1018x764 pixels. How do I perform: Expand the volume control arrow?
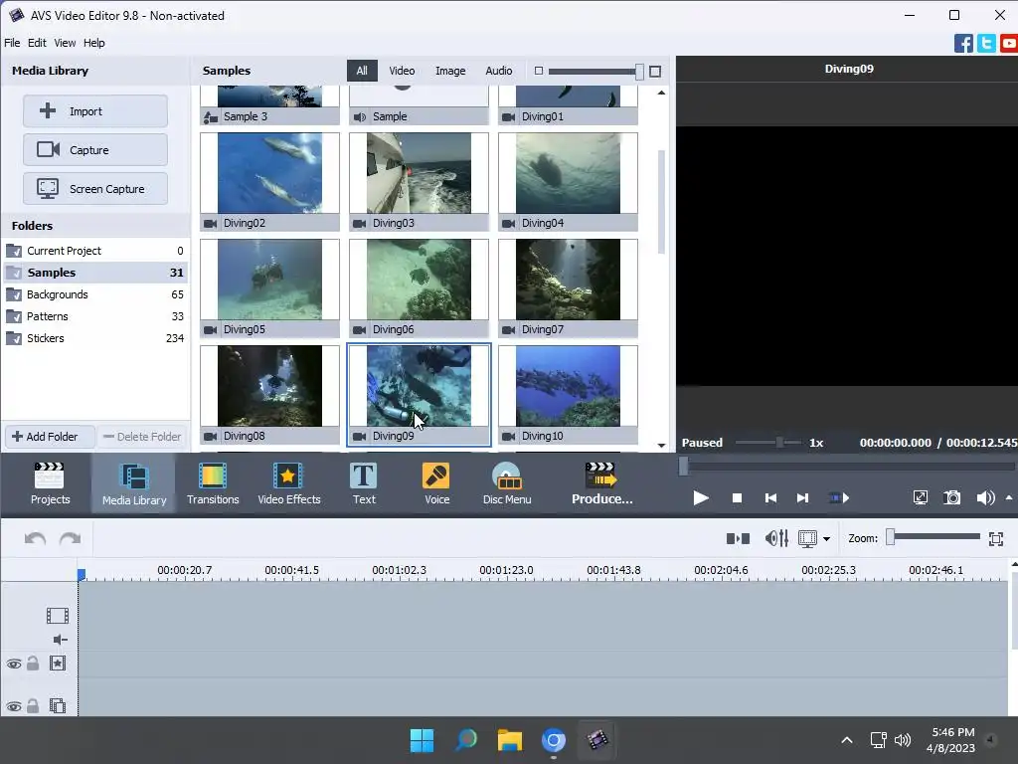coord(1009,497)
